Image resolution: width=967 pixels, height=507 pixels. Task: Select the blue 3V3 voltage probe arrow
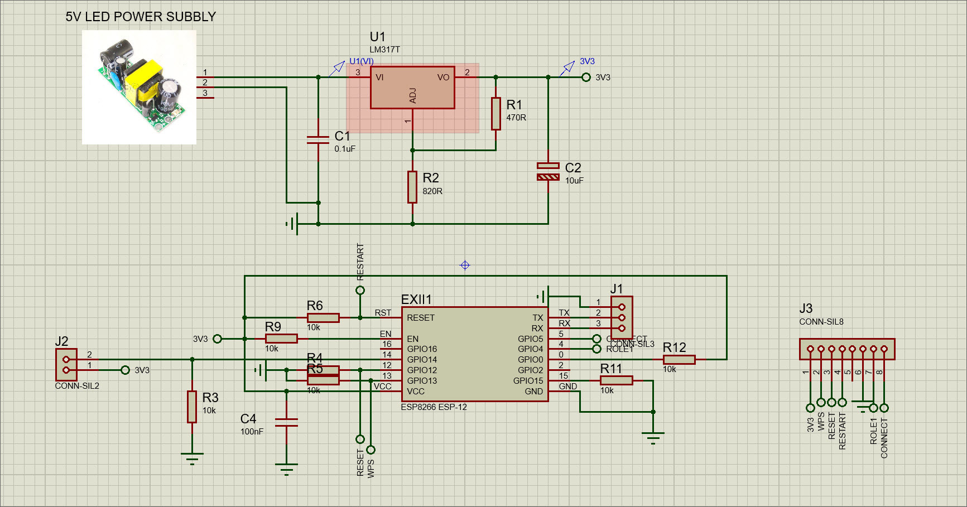click(x=567, y=68)
